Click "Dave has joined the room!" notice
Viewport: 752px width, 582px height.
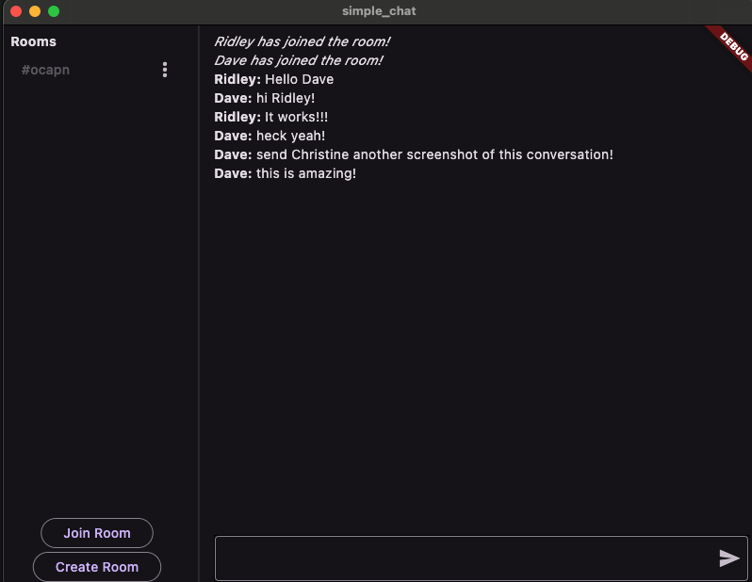tap(298, 60)
